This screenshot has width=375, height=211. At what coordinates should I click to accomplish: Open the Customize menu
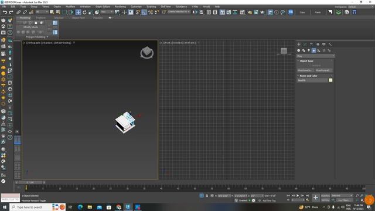[136, 6]
